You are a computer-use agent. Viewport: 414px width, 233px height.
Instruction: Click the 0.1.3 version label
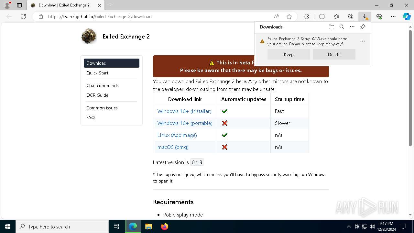click(197, 162)
